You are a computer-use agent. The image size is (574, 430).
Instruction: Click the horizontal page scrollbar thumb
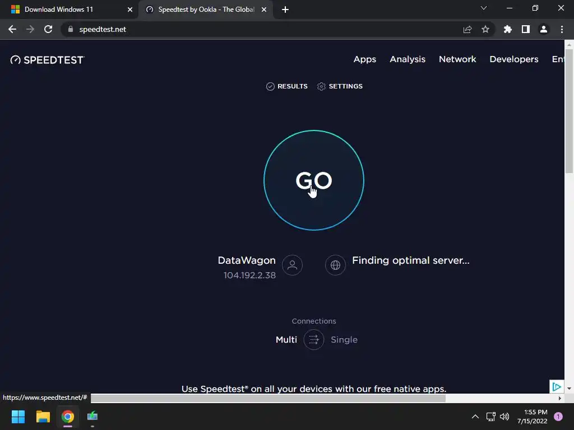tap(268, 398)
